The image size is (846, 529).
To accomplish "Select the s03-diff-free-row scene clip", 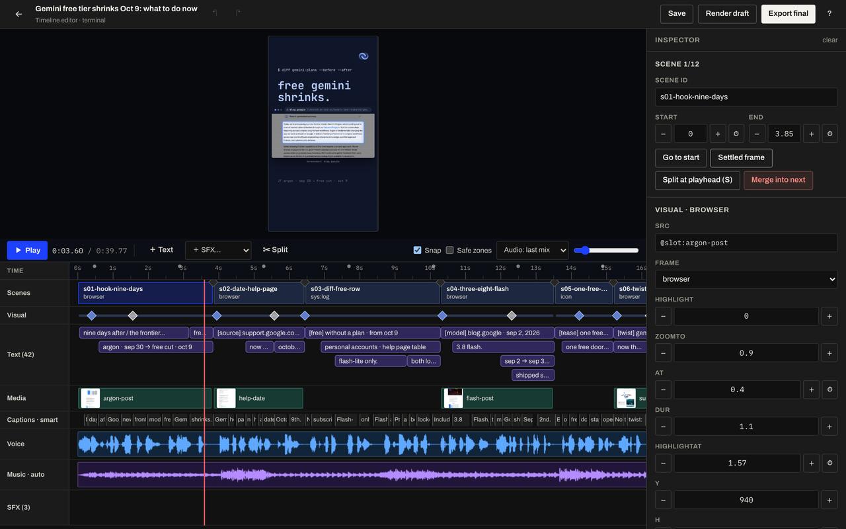I will click(x=373, y=292).
